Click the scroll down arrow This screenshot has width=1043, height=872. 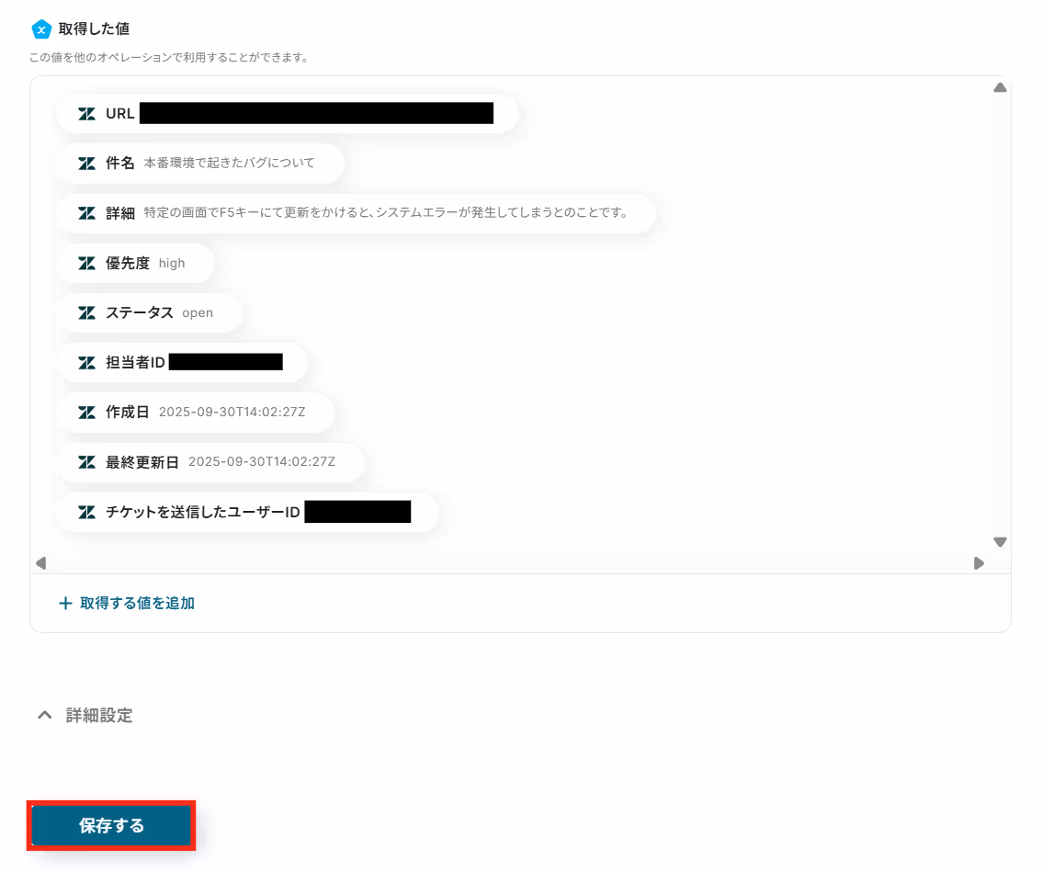coord(1000,541)
